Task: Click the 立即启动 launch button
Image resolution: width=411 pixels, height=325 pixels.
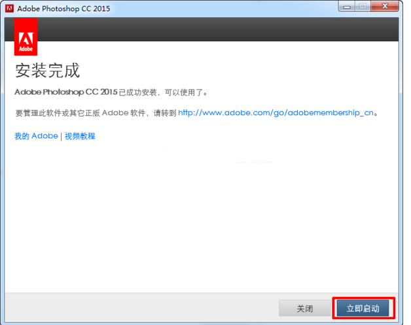Action: [363, 308]
